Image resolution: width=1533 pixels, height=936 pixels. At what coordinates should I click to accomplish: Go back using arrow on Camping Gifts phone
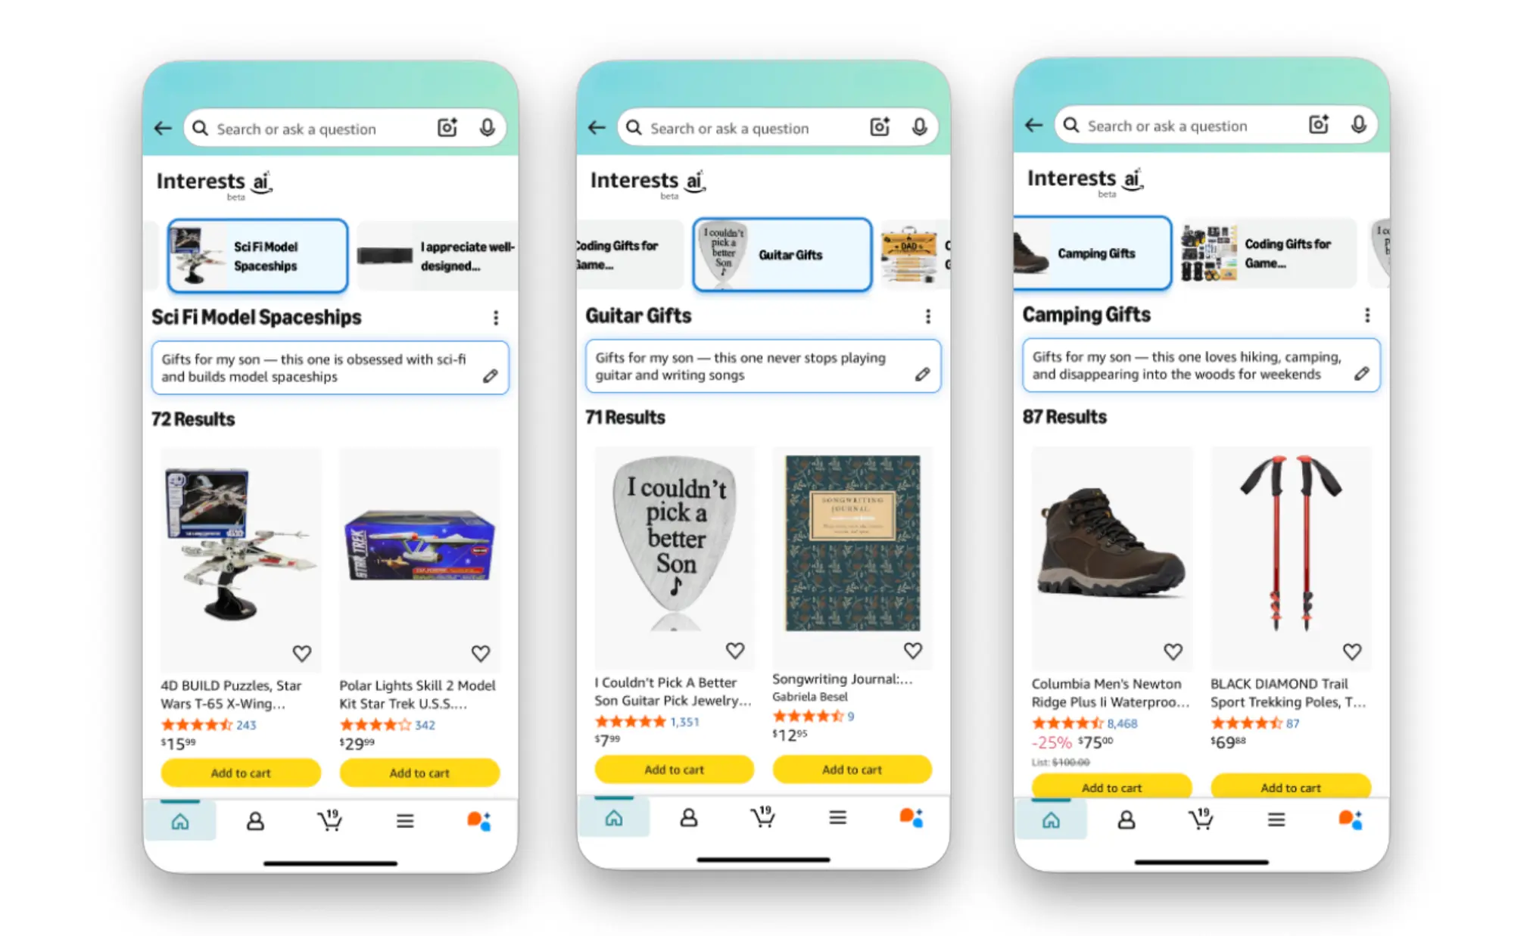pos(1033,125)
